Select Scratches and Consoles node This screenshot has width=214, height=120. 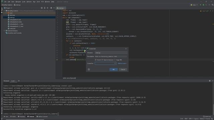pyautogui.click(x=15, y=33)
